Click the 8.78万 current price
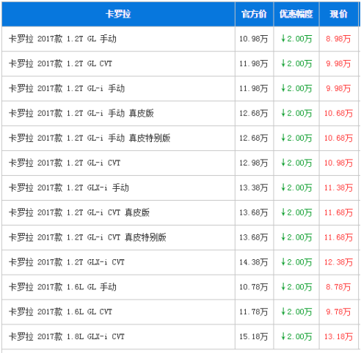This screenshot has height=353, width=361. click(338, 287)
